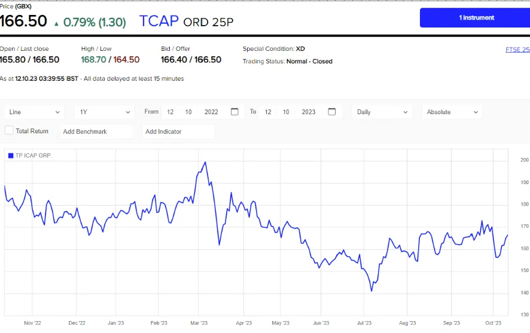Click the blue TP ICAP GRP legend square
Screen dimensions: 530x333
pos(11,155)
